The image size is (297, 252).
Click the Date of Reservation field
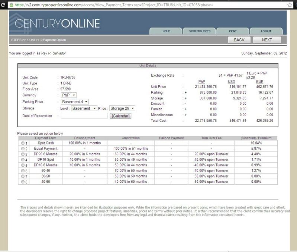pyautogui.click(x=84, y=116)
